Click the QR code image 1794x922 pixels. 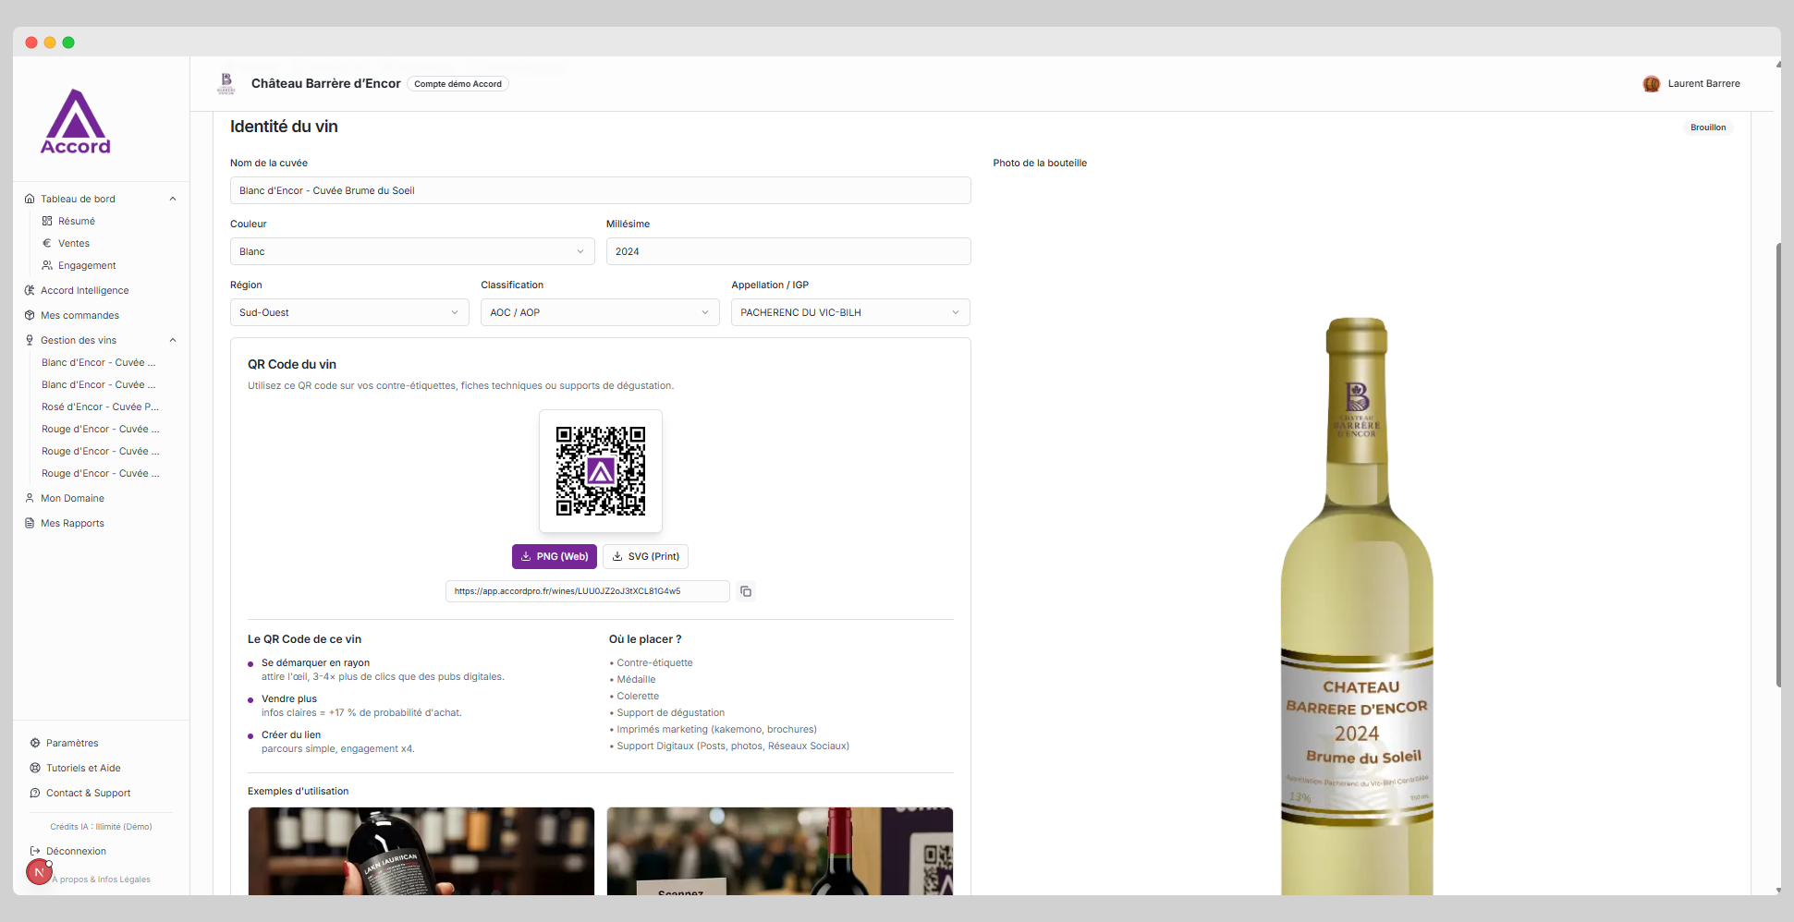(x=601, y=471)
